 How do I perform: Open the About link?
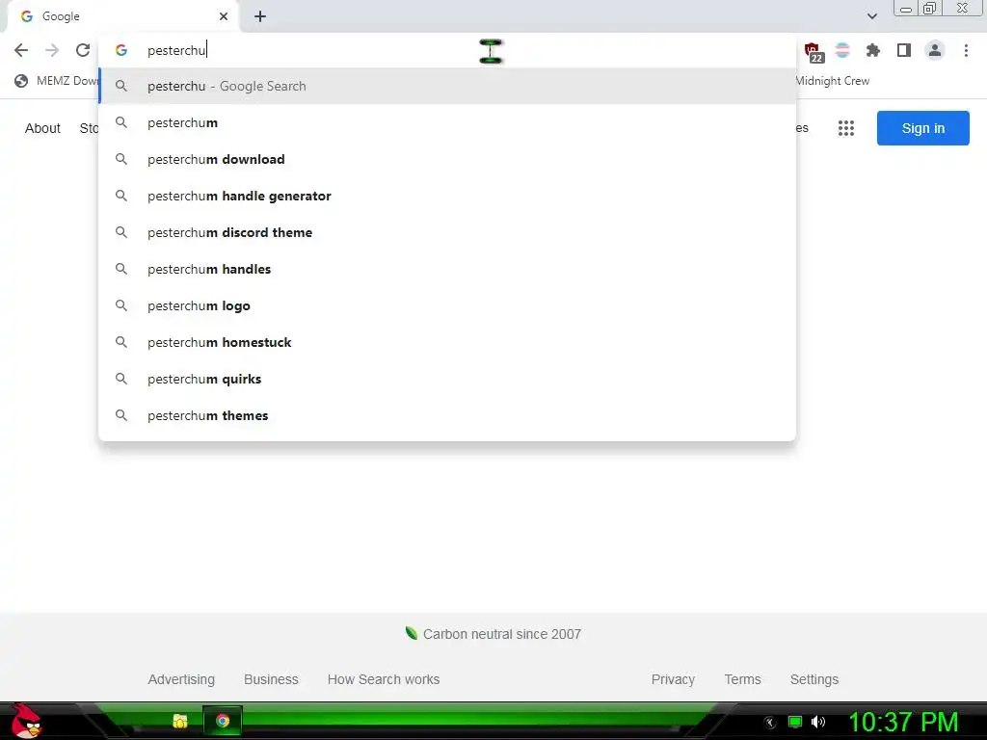(42, 128)
